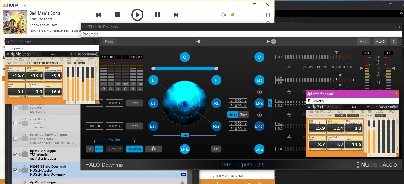Click the A to B copy button
This screenshot has width=404, height=184.
pyautogui.click(x=380, y=41)
